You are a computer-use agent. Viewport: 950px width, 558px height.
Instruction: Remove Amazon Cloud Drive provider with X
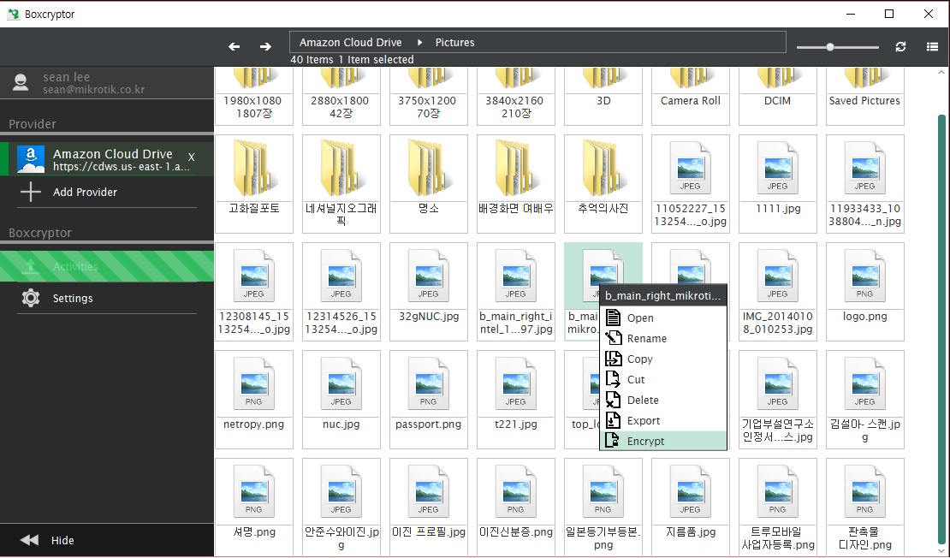pyautogui.click(x=192, y=157)
